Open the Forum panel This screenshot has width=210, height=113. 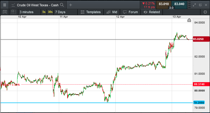coord(130,12)
